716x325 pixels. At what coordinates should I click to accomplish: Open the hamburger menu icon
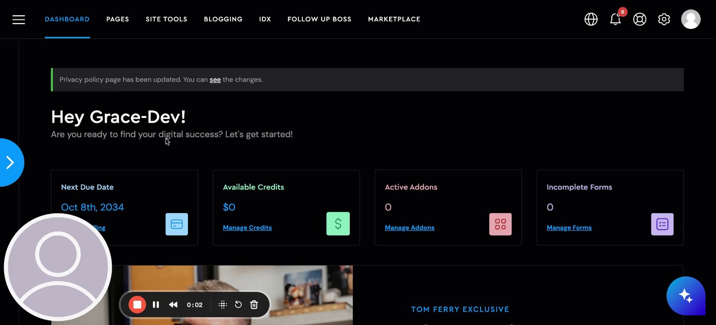click(x=19, y=19)
